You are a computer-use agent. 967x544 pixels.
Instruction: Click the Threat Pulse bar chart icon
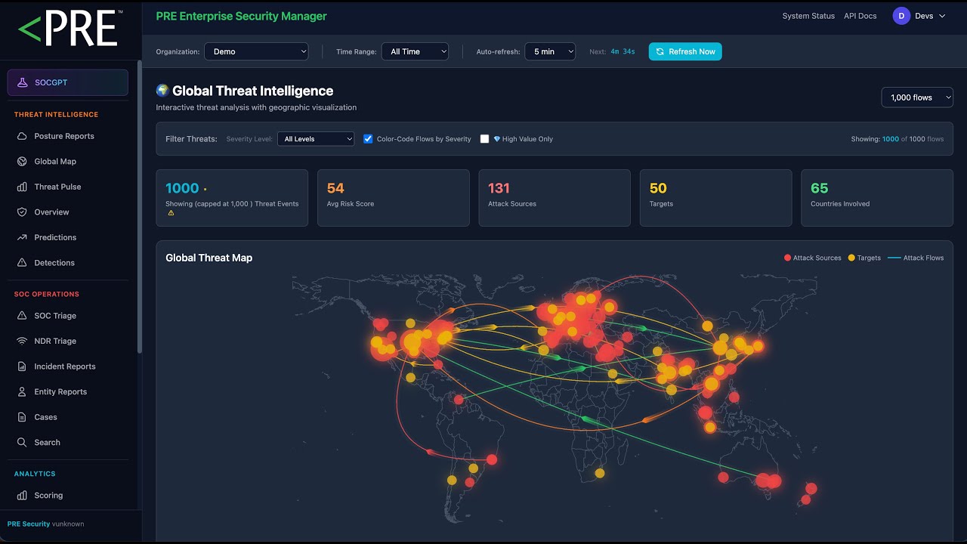coord(22,187)
